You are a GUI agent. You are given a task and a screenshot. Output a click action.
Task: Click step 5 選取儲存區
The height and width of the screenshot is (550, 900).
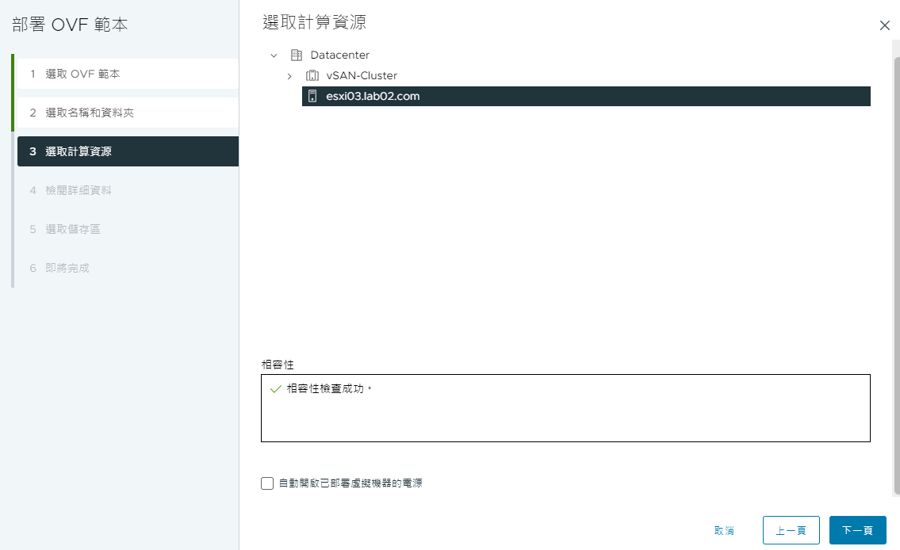(128, 229)
